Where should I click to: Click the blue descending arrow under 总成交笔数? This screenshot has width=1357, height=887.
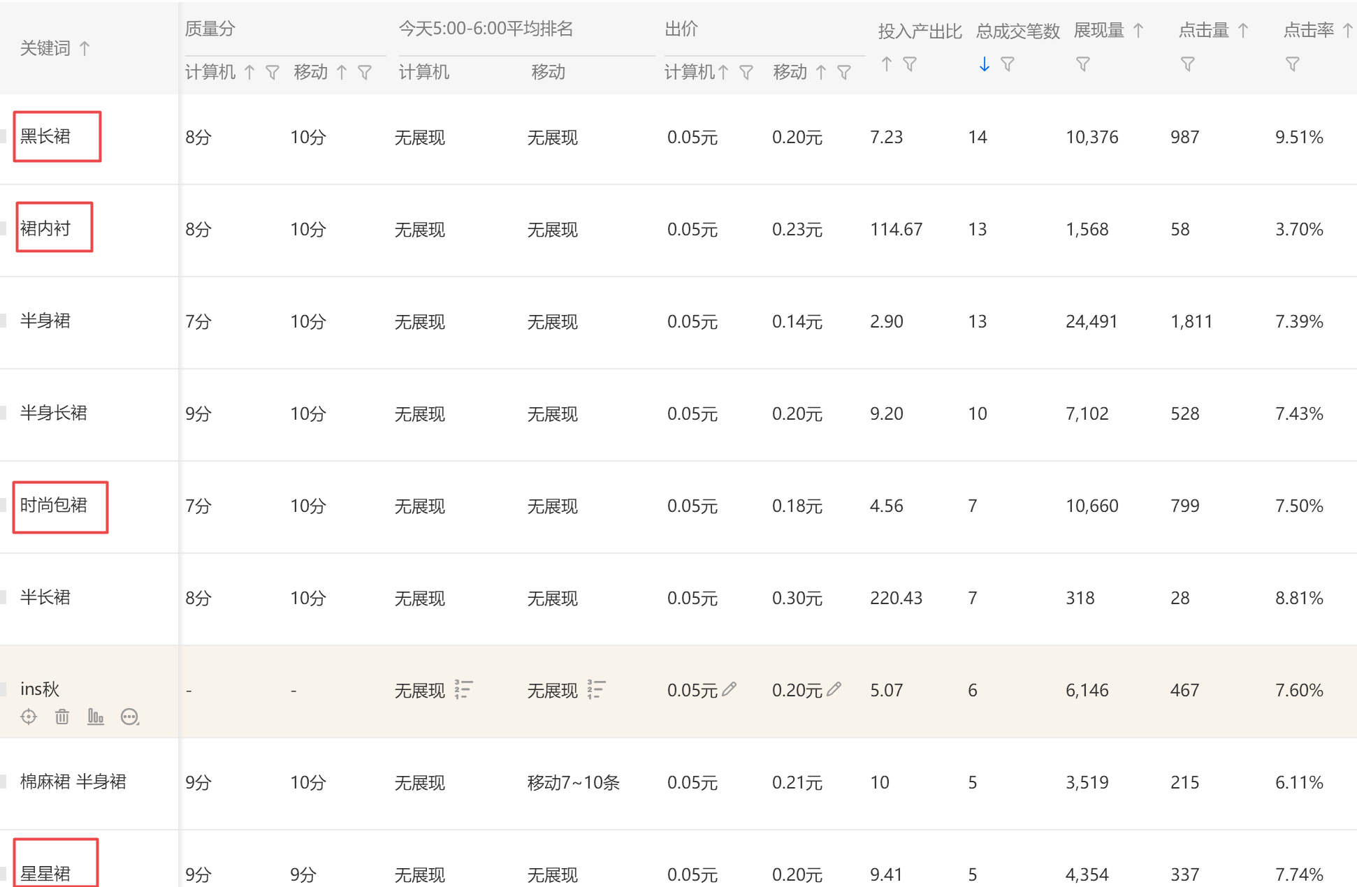(x=985, y=64)
